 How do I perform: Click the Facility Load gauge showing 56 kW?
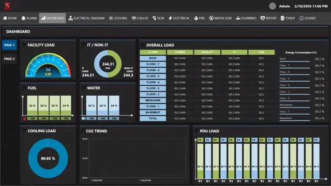coord(48,65)
